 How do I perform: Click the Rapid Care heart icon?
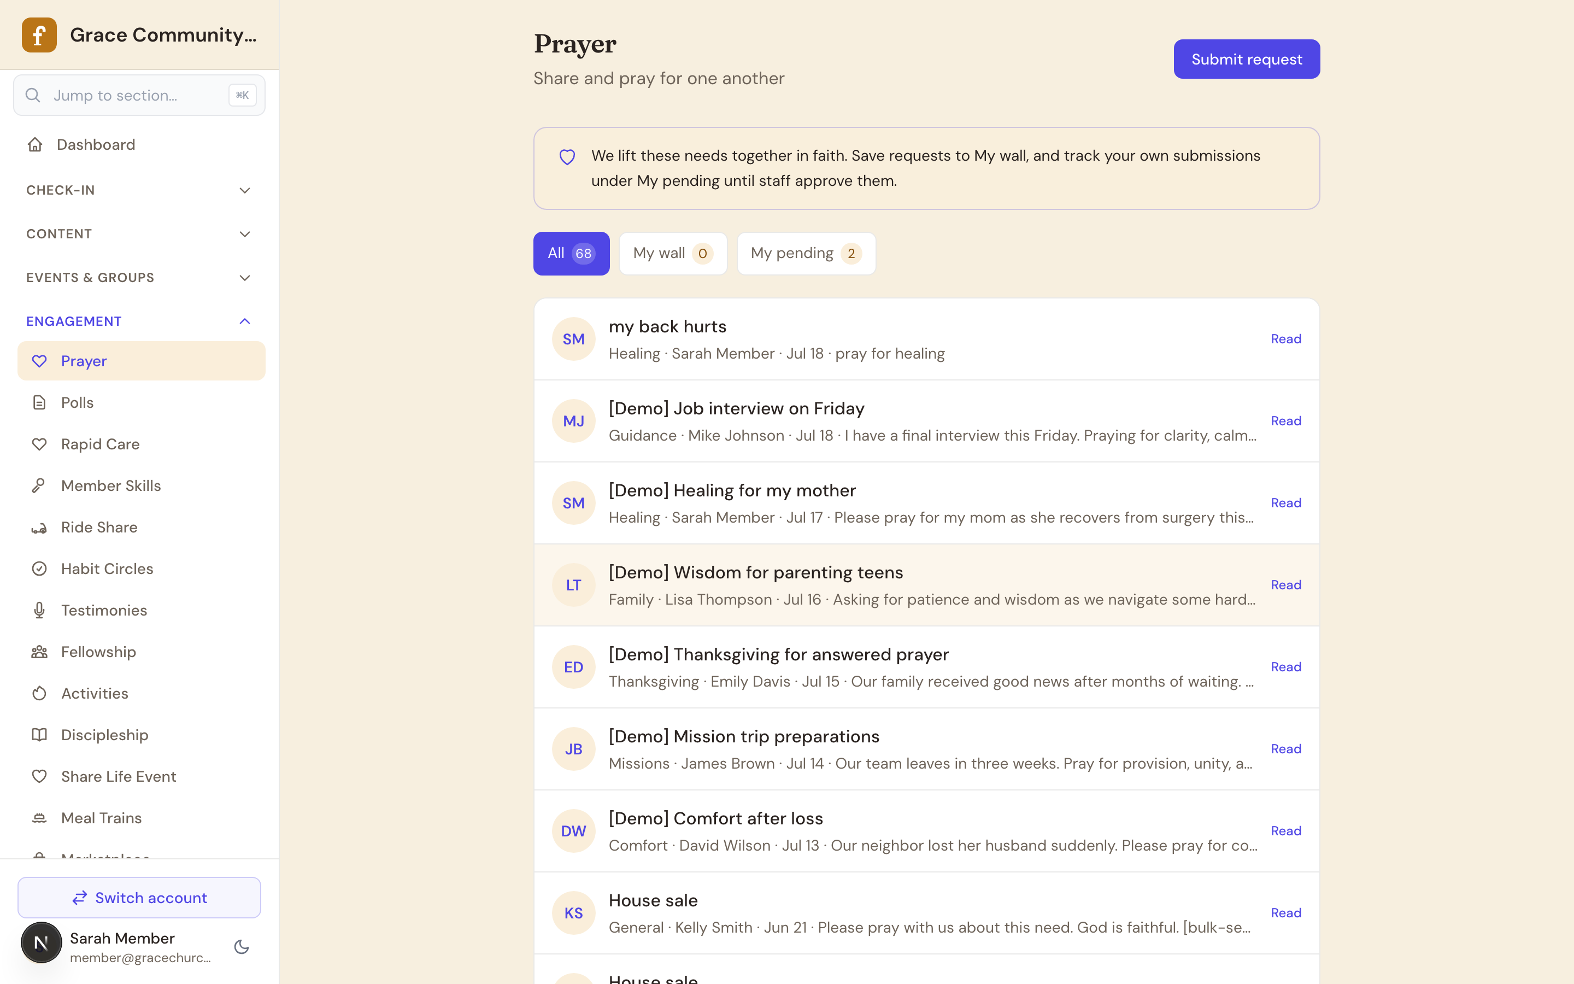click(40, 444)
